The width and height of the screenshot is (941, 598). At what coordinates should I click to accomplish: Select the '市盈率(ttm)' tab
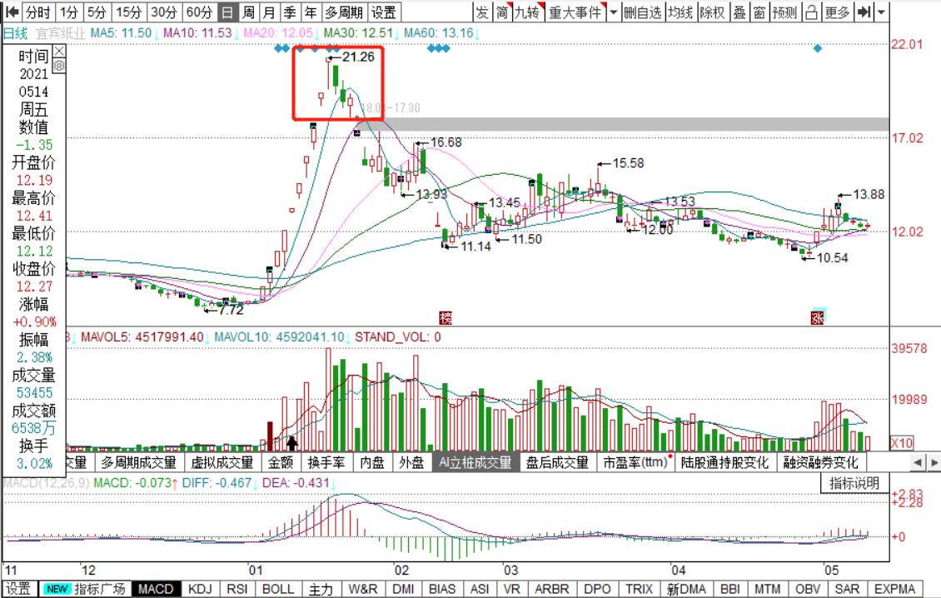[636, 462]
